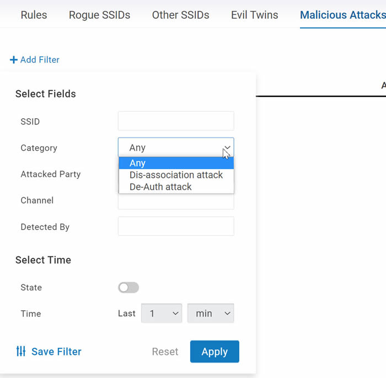Open the time unit dropdown showing min
The width and height of the screenshot is (386, 378).
click(x=211, y=313)
